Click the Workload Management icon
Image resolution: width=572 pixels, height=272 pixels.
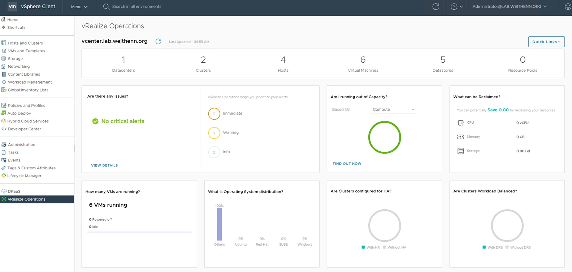[4, 82]
